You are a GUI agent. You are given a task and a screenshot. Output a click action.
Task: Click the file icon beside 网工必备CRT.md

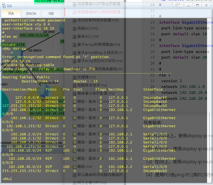click(75, 183)
